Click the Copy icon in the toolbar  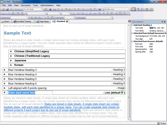tap(54, 9)
